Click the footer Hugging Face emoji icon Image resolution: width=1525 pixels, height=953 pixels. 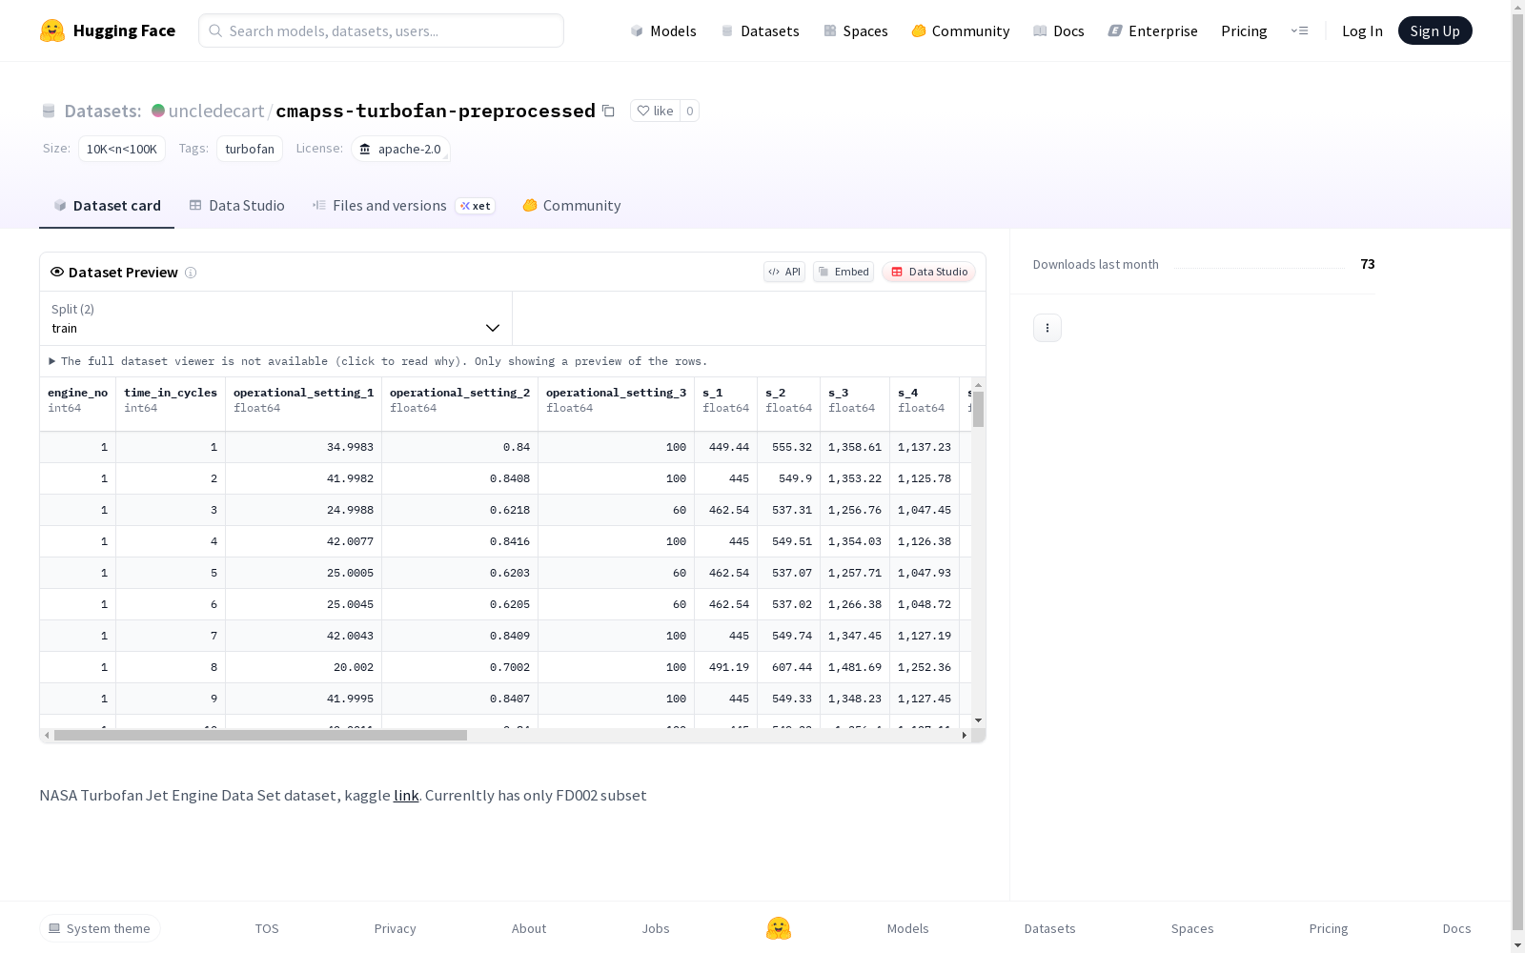[x=779, y=928]
